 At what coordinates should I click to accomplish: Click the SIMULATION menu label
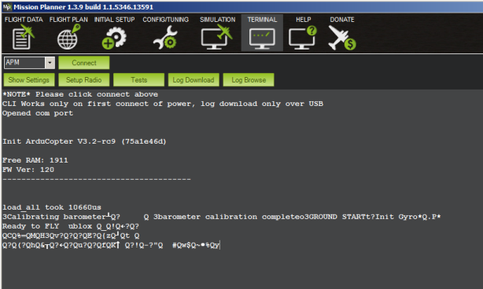pyautogui.click(x=217, y=20)
